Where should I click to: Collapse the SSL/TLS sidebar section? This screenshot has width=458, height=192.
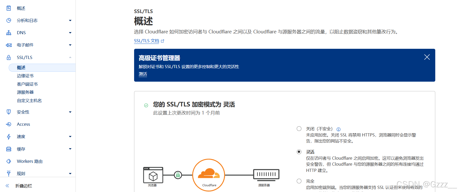click(70, 57)
